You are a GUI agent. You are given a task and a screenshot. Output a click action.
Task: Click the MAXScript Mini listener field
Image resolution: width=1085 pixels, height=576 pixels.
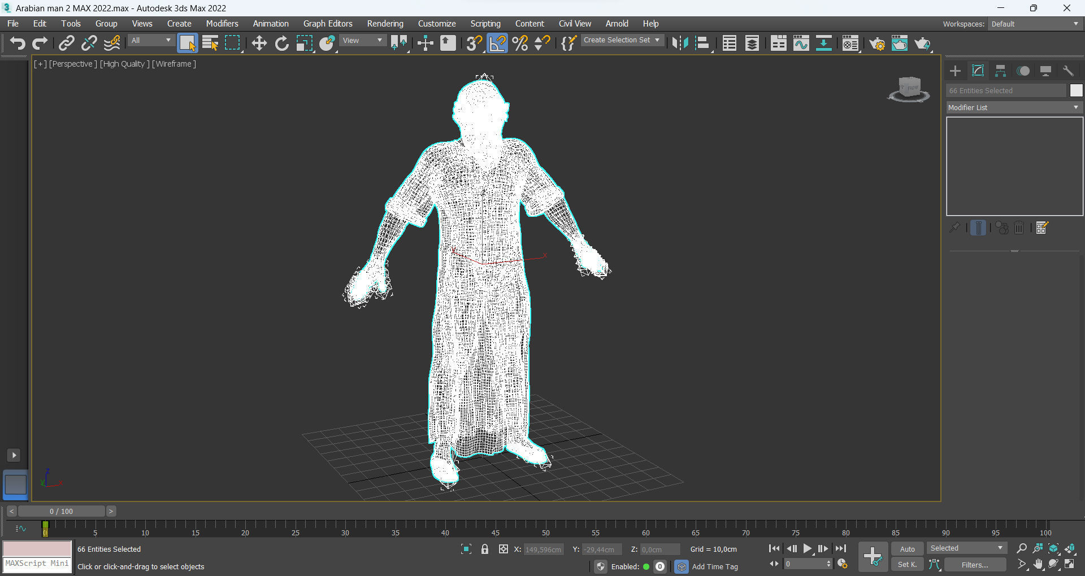click(x=37, y=564)
